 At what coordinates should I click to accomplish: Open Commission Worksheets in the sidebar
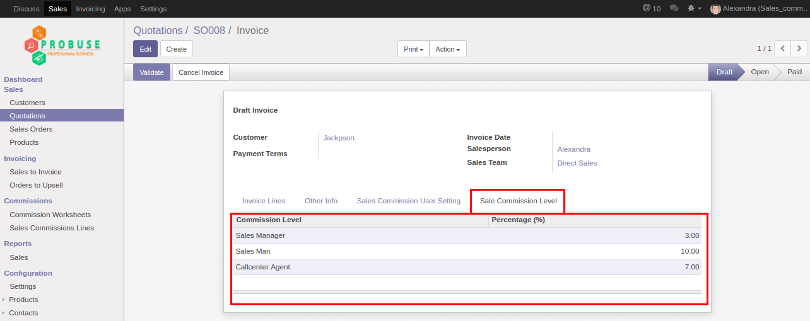tap(50, 215)
